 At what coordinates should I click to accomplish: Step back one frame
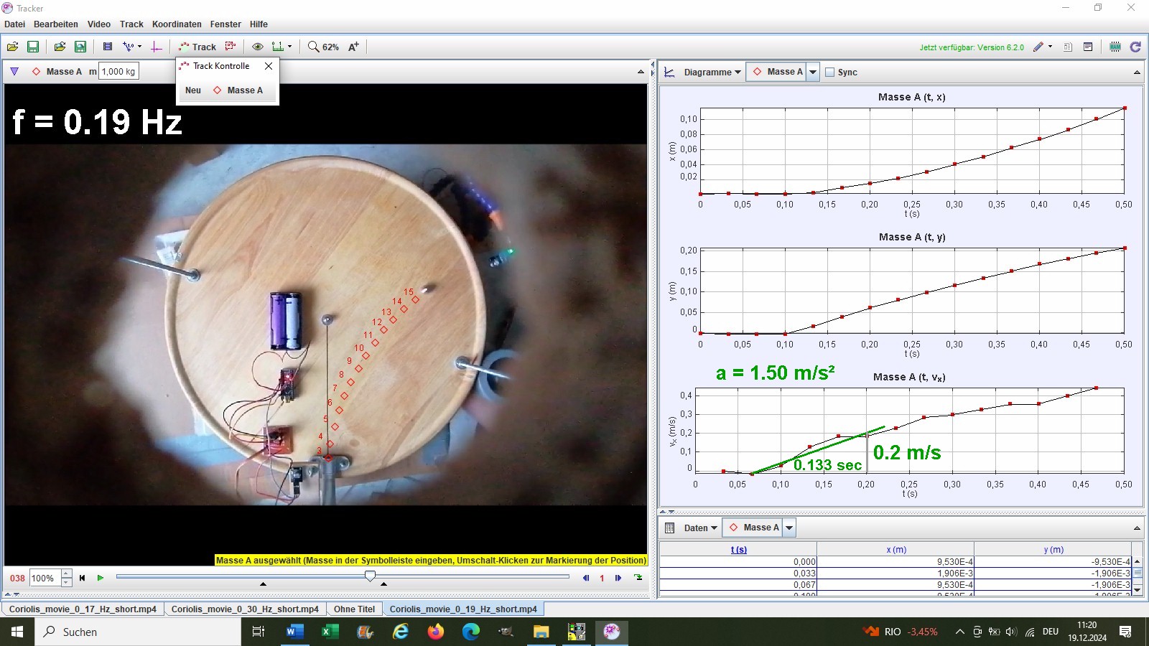[x=586, y=578]
